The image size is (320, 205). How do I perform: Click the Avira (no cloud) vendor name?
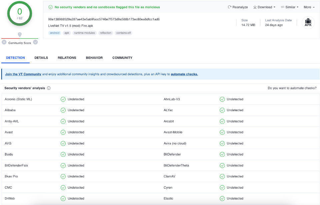click(x=175, y=143)
